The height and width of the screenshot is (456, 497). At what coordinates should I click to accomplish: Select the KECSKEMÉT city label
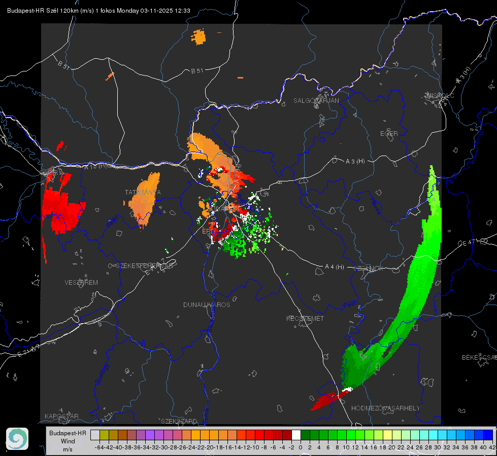click(305, 318)
